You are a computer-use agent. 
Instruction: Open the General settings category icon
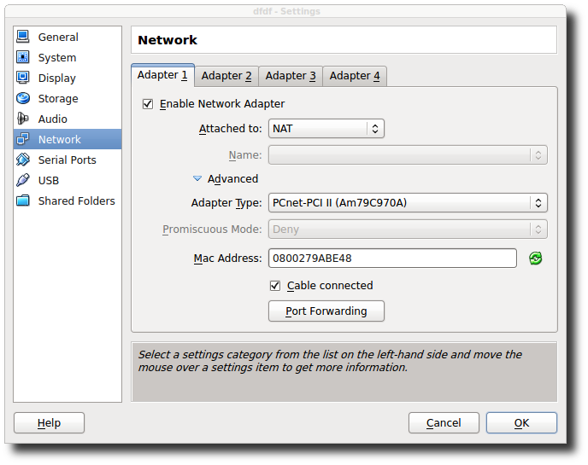tap(23, 37)
